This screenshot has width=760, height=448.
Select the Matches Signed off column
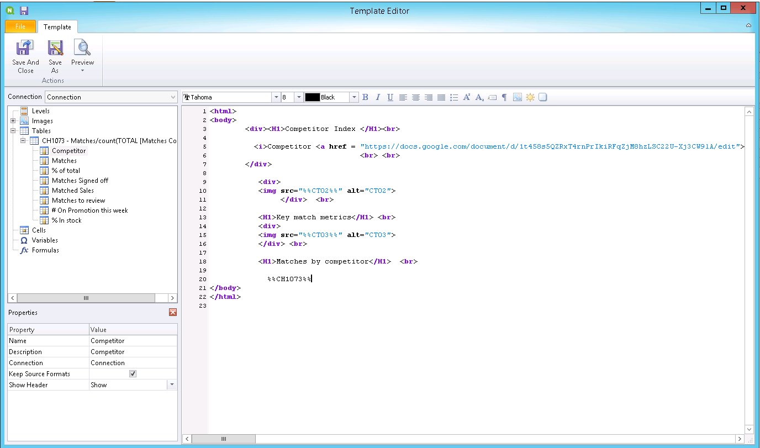(80, 181)
